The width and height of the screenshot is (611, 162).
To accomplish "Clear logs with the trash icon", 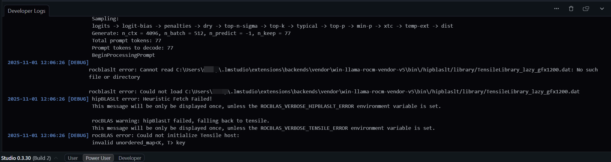I will coord(571,9).
